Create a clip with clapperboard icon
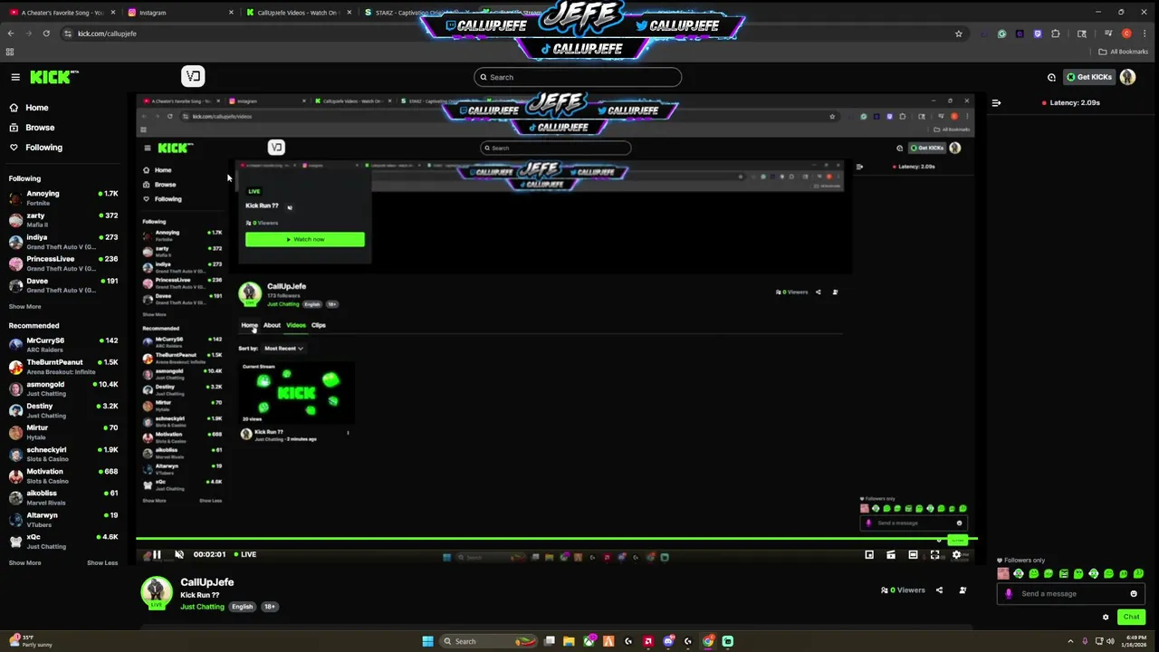1159x652 pixels. 891,554
